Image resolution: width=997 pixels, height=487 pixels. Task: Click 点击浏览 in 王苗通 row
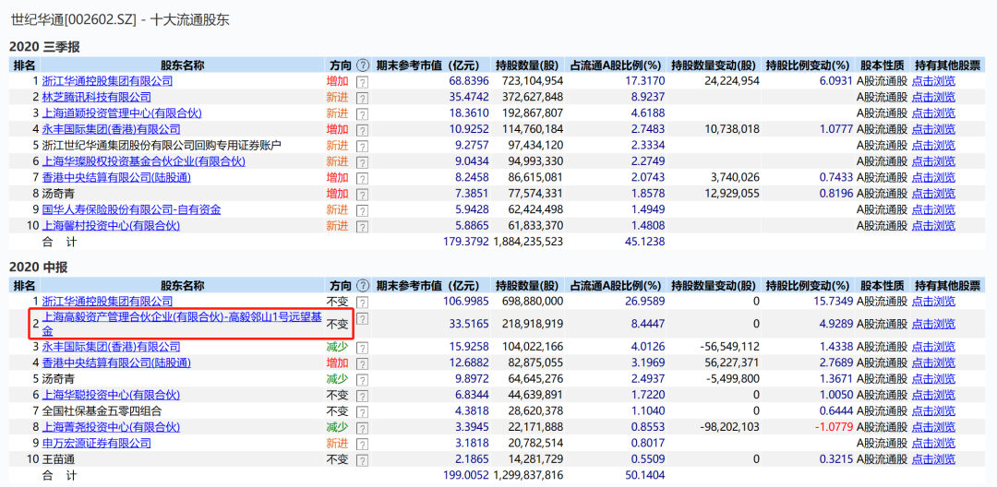pos(933,458)
